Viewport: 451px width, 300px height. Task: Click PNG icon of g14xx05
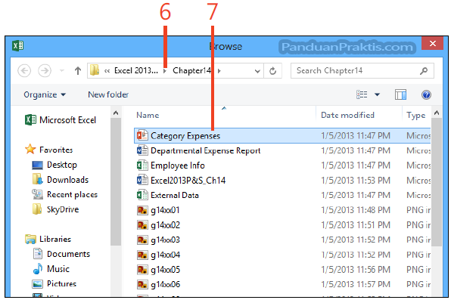142,270
